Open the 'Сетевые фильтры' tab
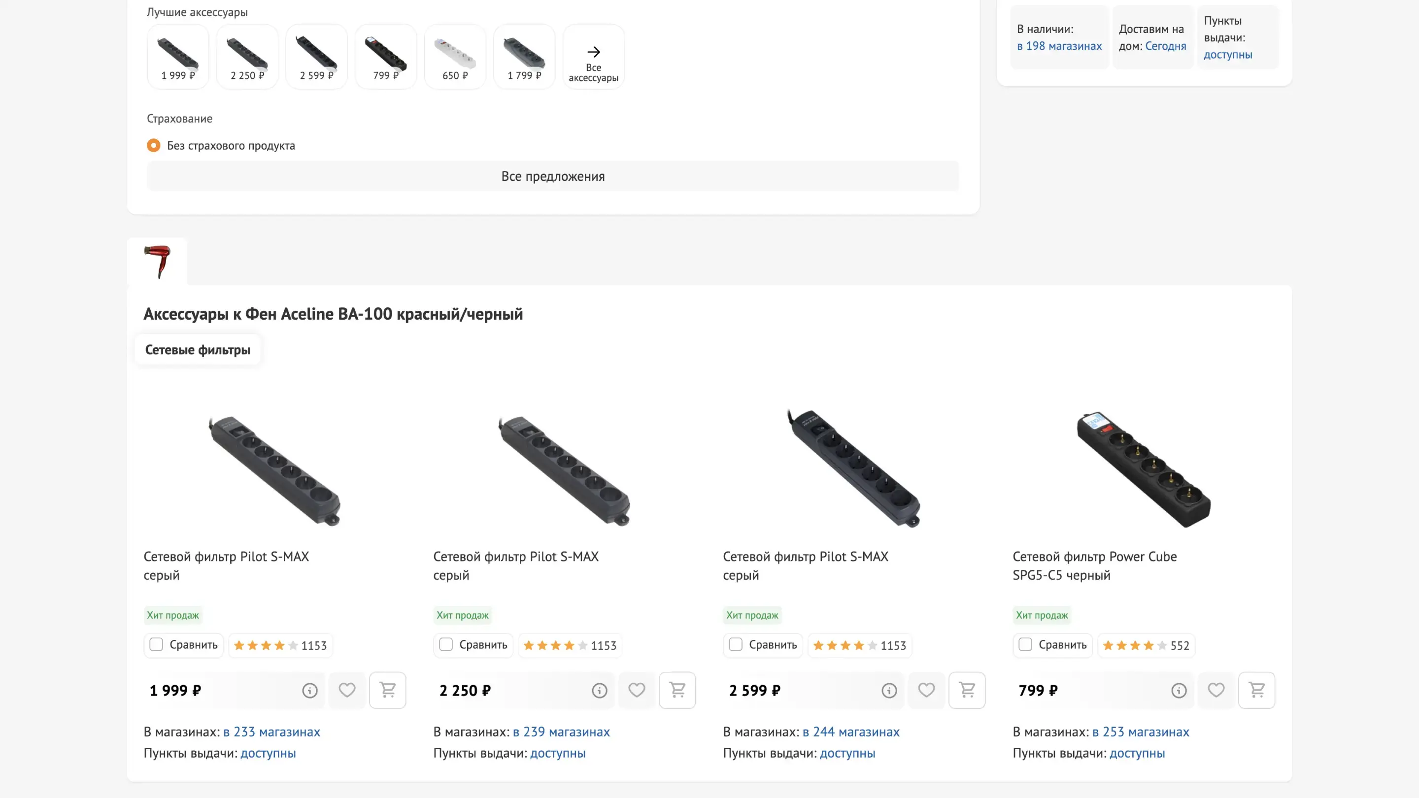The height and width of the screenshot is (798, 1419). (x=197, y=350)
